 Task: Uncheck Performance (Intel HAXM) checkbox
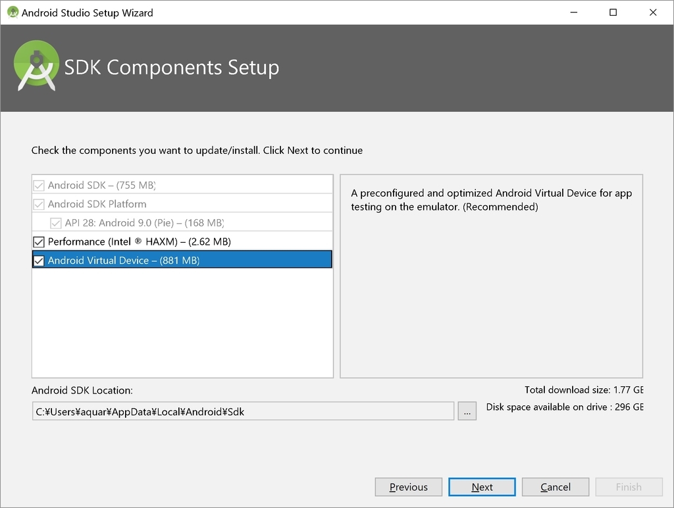39,242
